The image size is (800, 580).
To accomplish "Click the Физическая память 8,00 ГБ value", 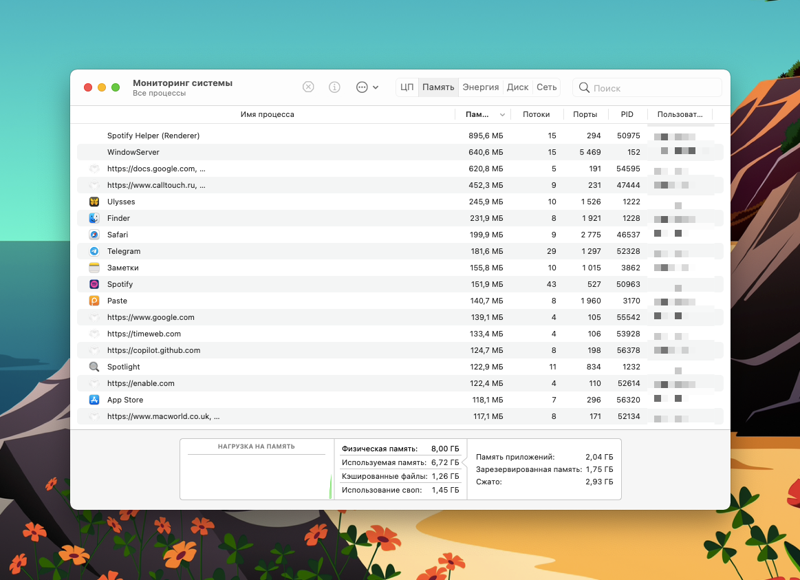I will click(x=445, y=449).
